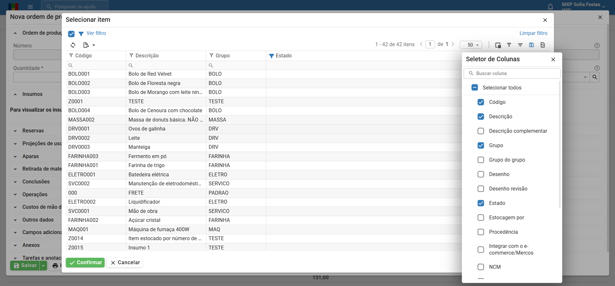Click the Cancelar button
The height and width of the screenshot is (286, 615).
pyautogui.click(x=125, y=263)
